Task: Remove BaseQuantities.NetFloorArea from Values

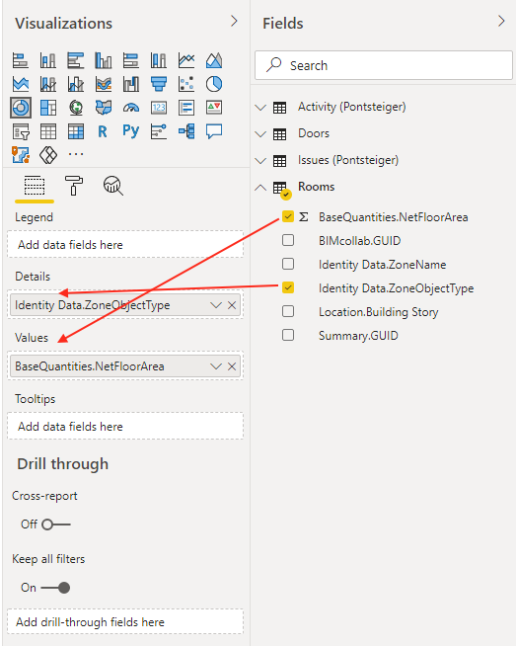Action: tap(232, 366)
